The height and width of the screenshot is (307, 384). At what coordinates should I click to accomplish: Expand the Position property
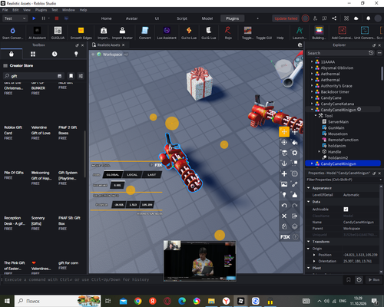(314, 255)
